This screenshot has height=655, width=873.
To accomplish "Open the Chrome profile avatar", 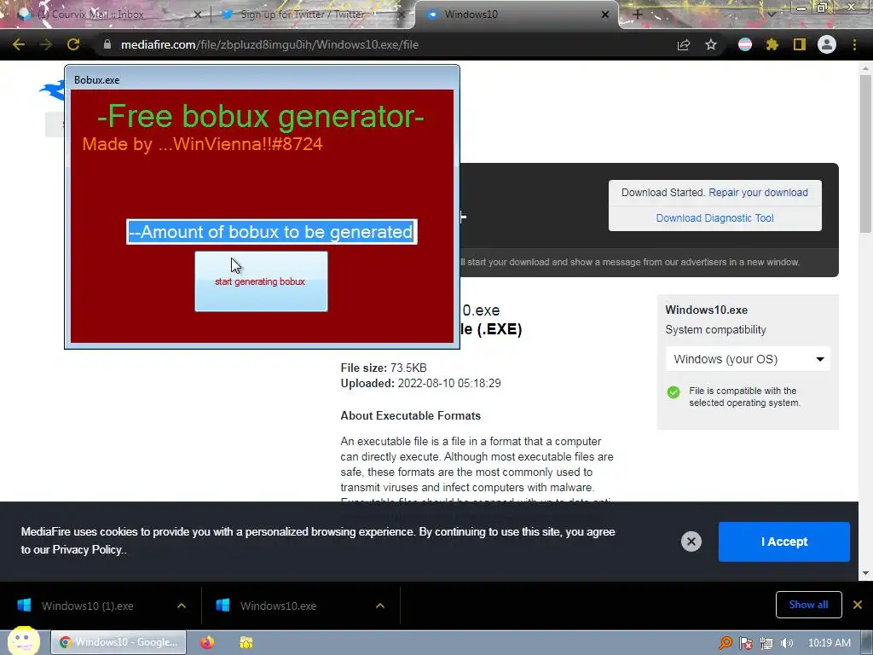I will 827,44.
